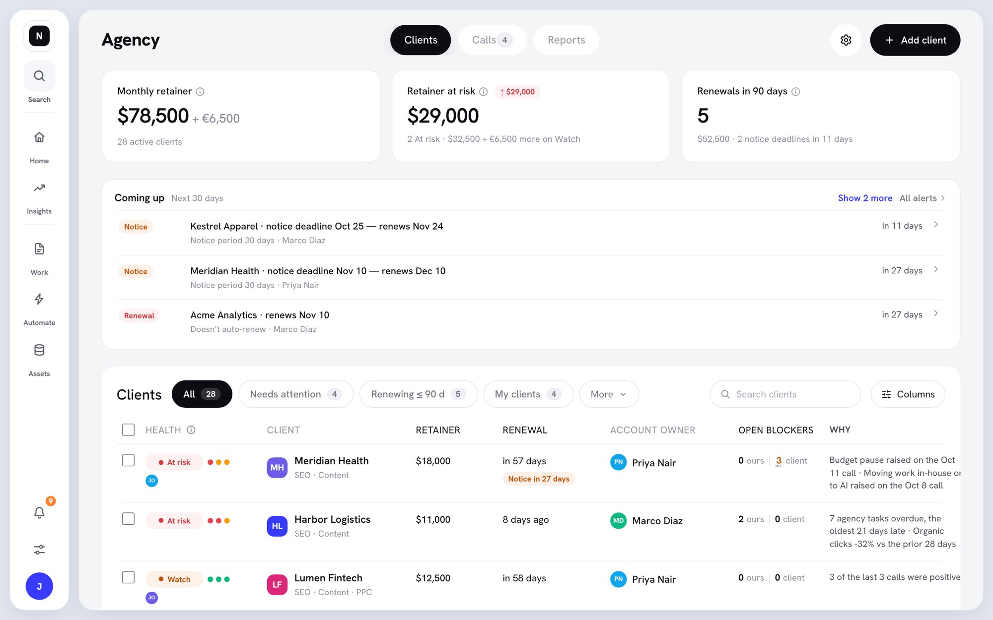Click the N workspace logo
The height and width of the screenshot is (620, 993).
(x=39, y=36)
